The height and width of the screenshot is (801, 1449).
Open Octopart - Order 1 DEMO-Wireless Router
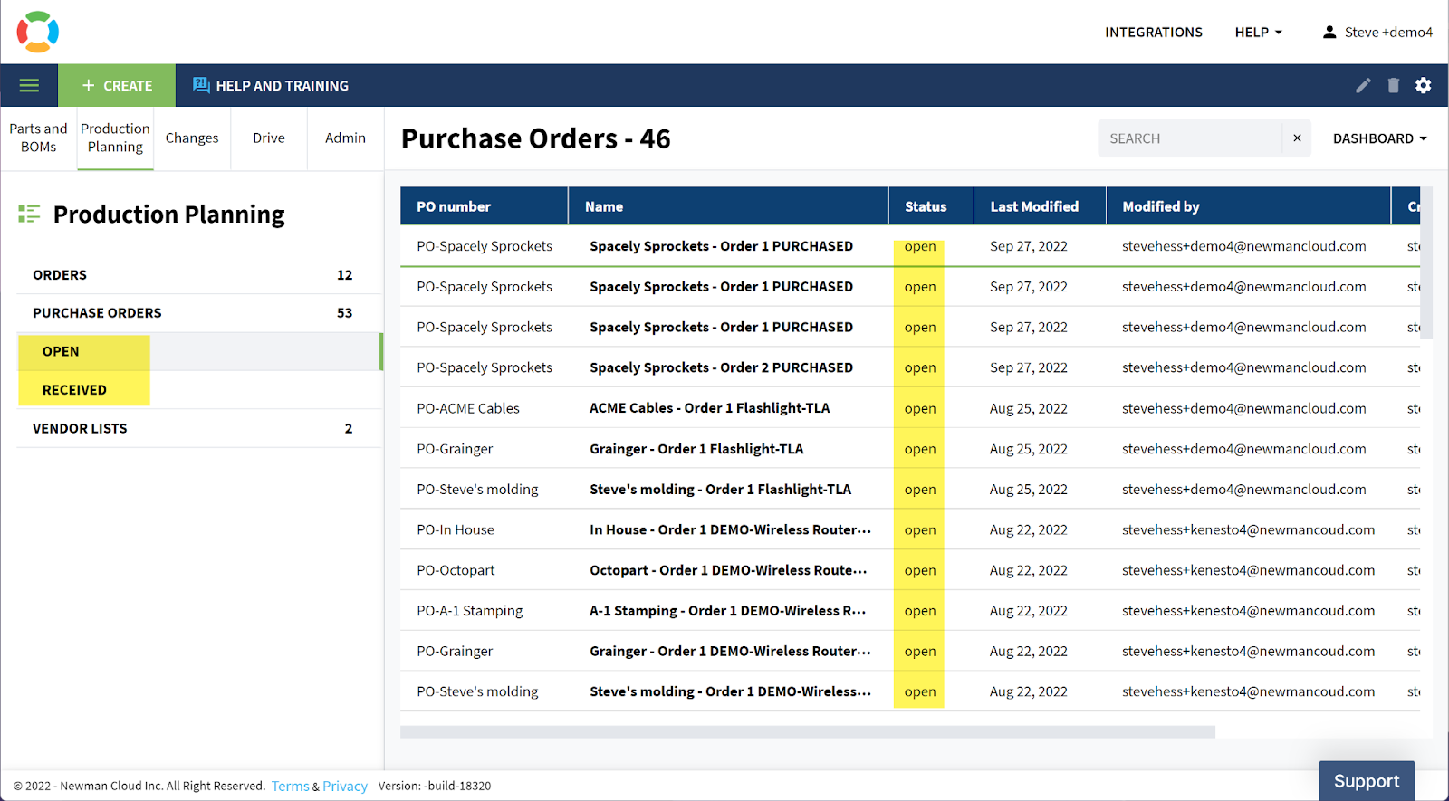pos(728,570)
